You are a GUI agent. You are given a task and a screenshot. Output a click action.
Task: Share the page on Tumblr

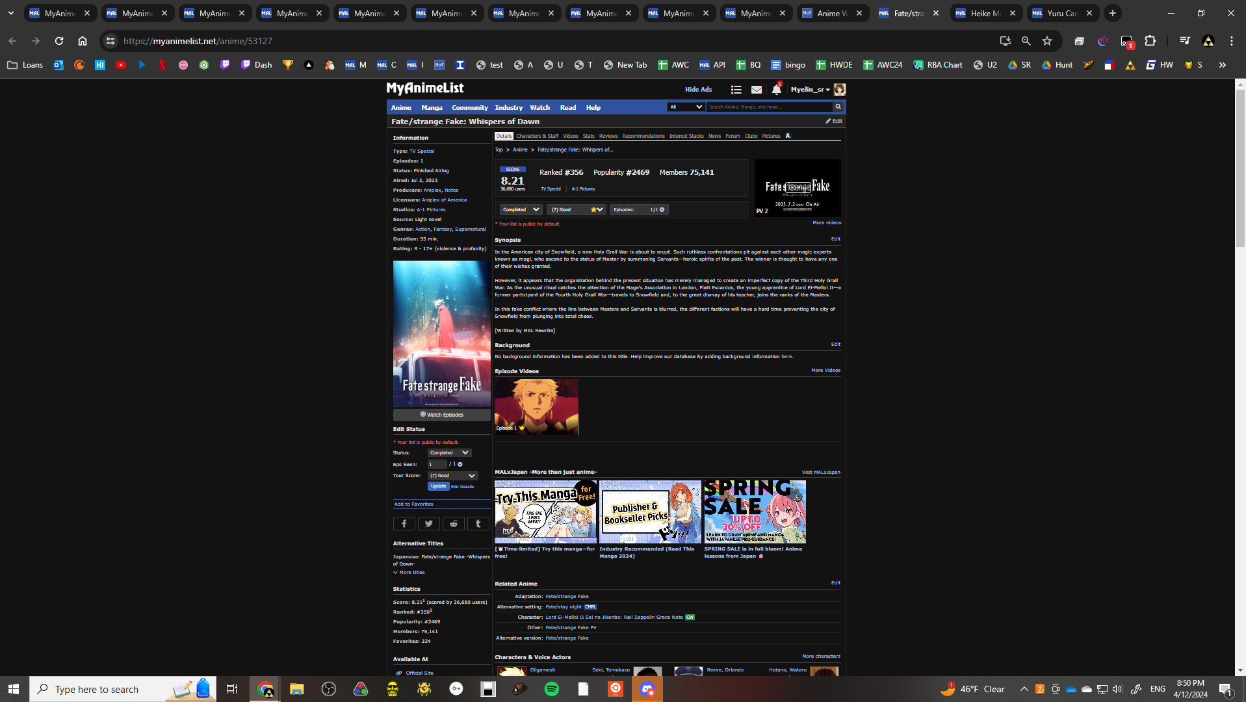(478, 523)
